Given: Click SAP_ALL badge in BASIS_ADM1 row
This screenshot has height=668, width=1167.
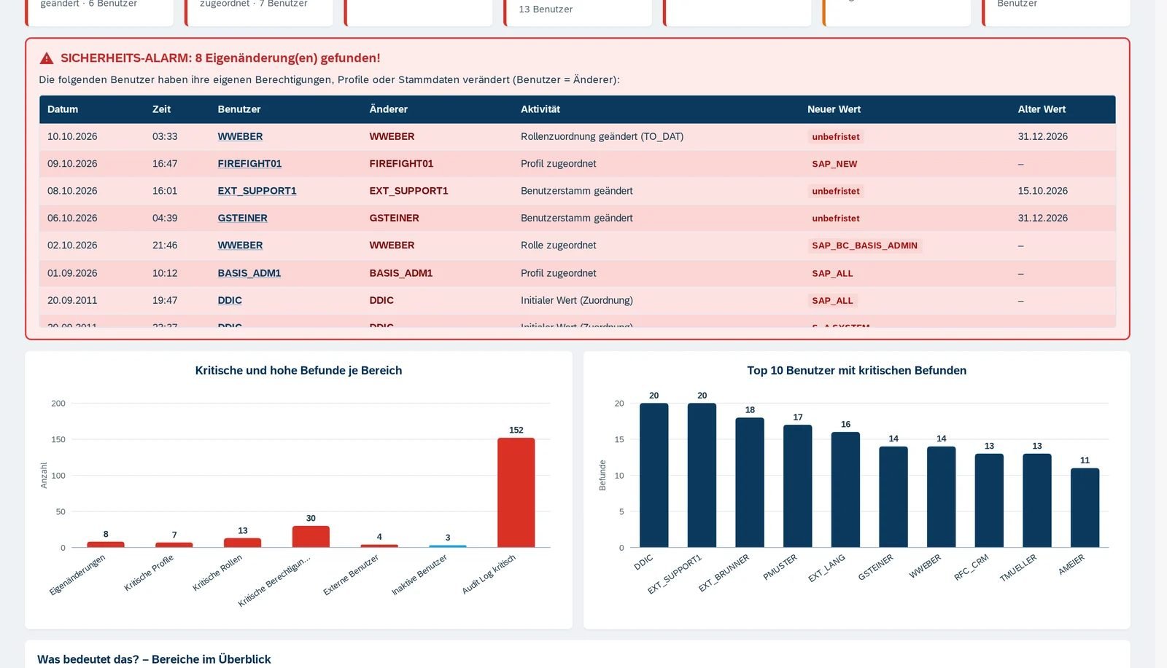Looking at the screenshot, I should point(832,273).
